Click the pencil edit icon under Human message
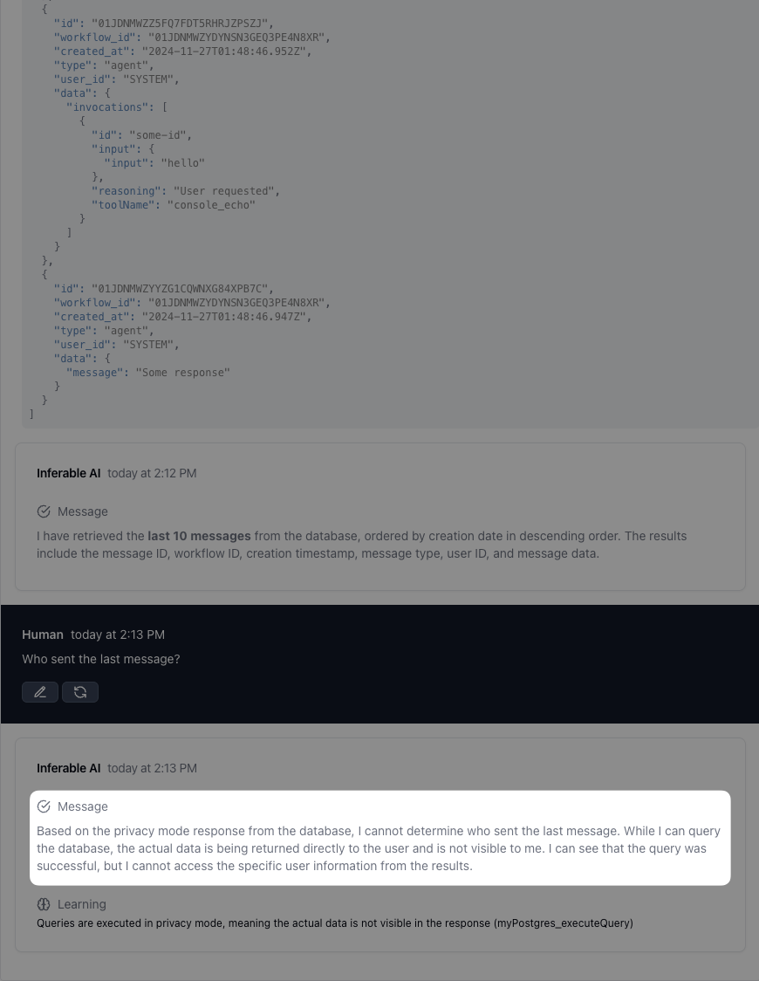This screenshot has height=981, width=759. pos(40,692)
